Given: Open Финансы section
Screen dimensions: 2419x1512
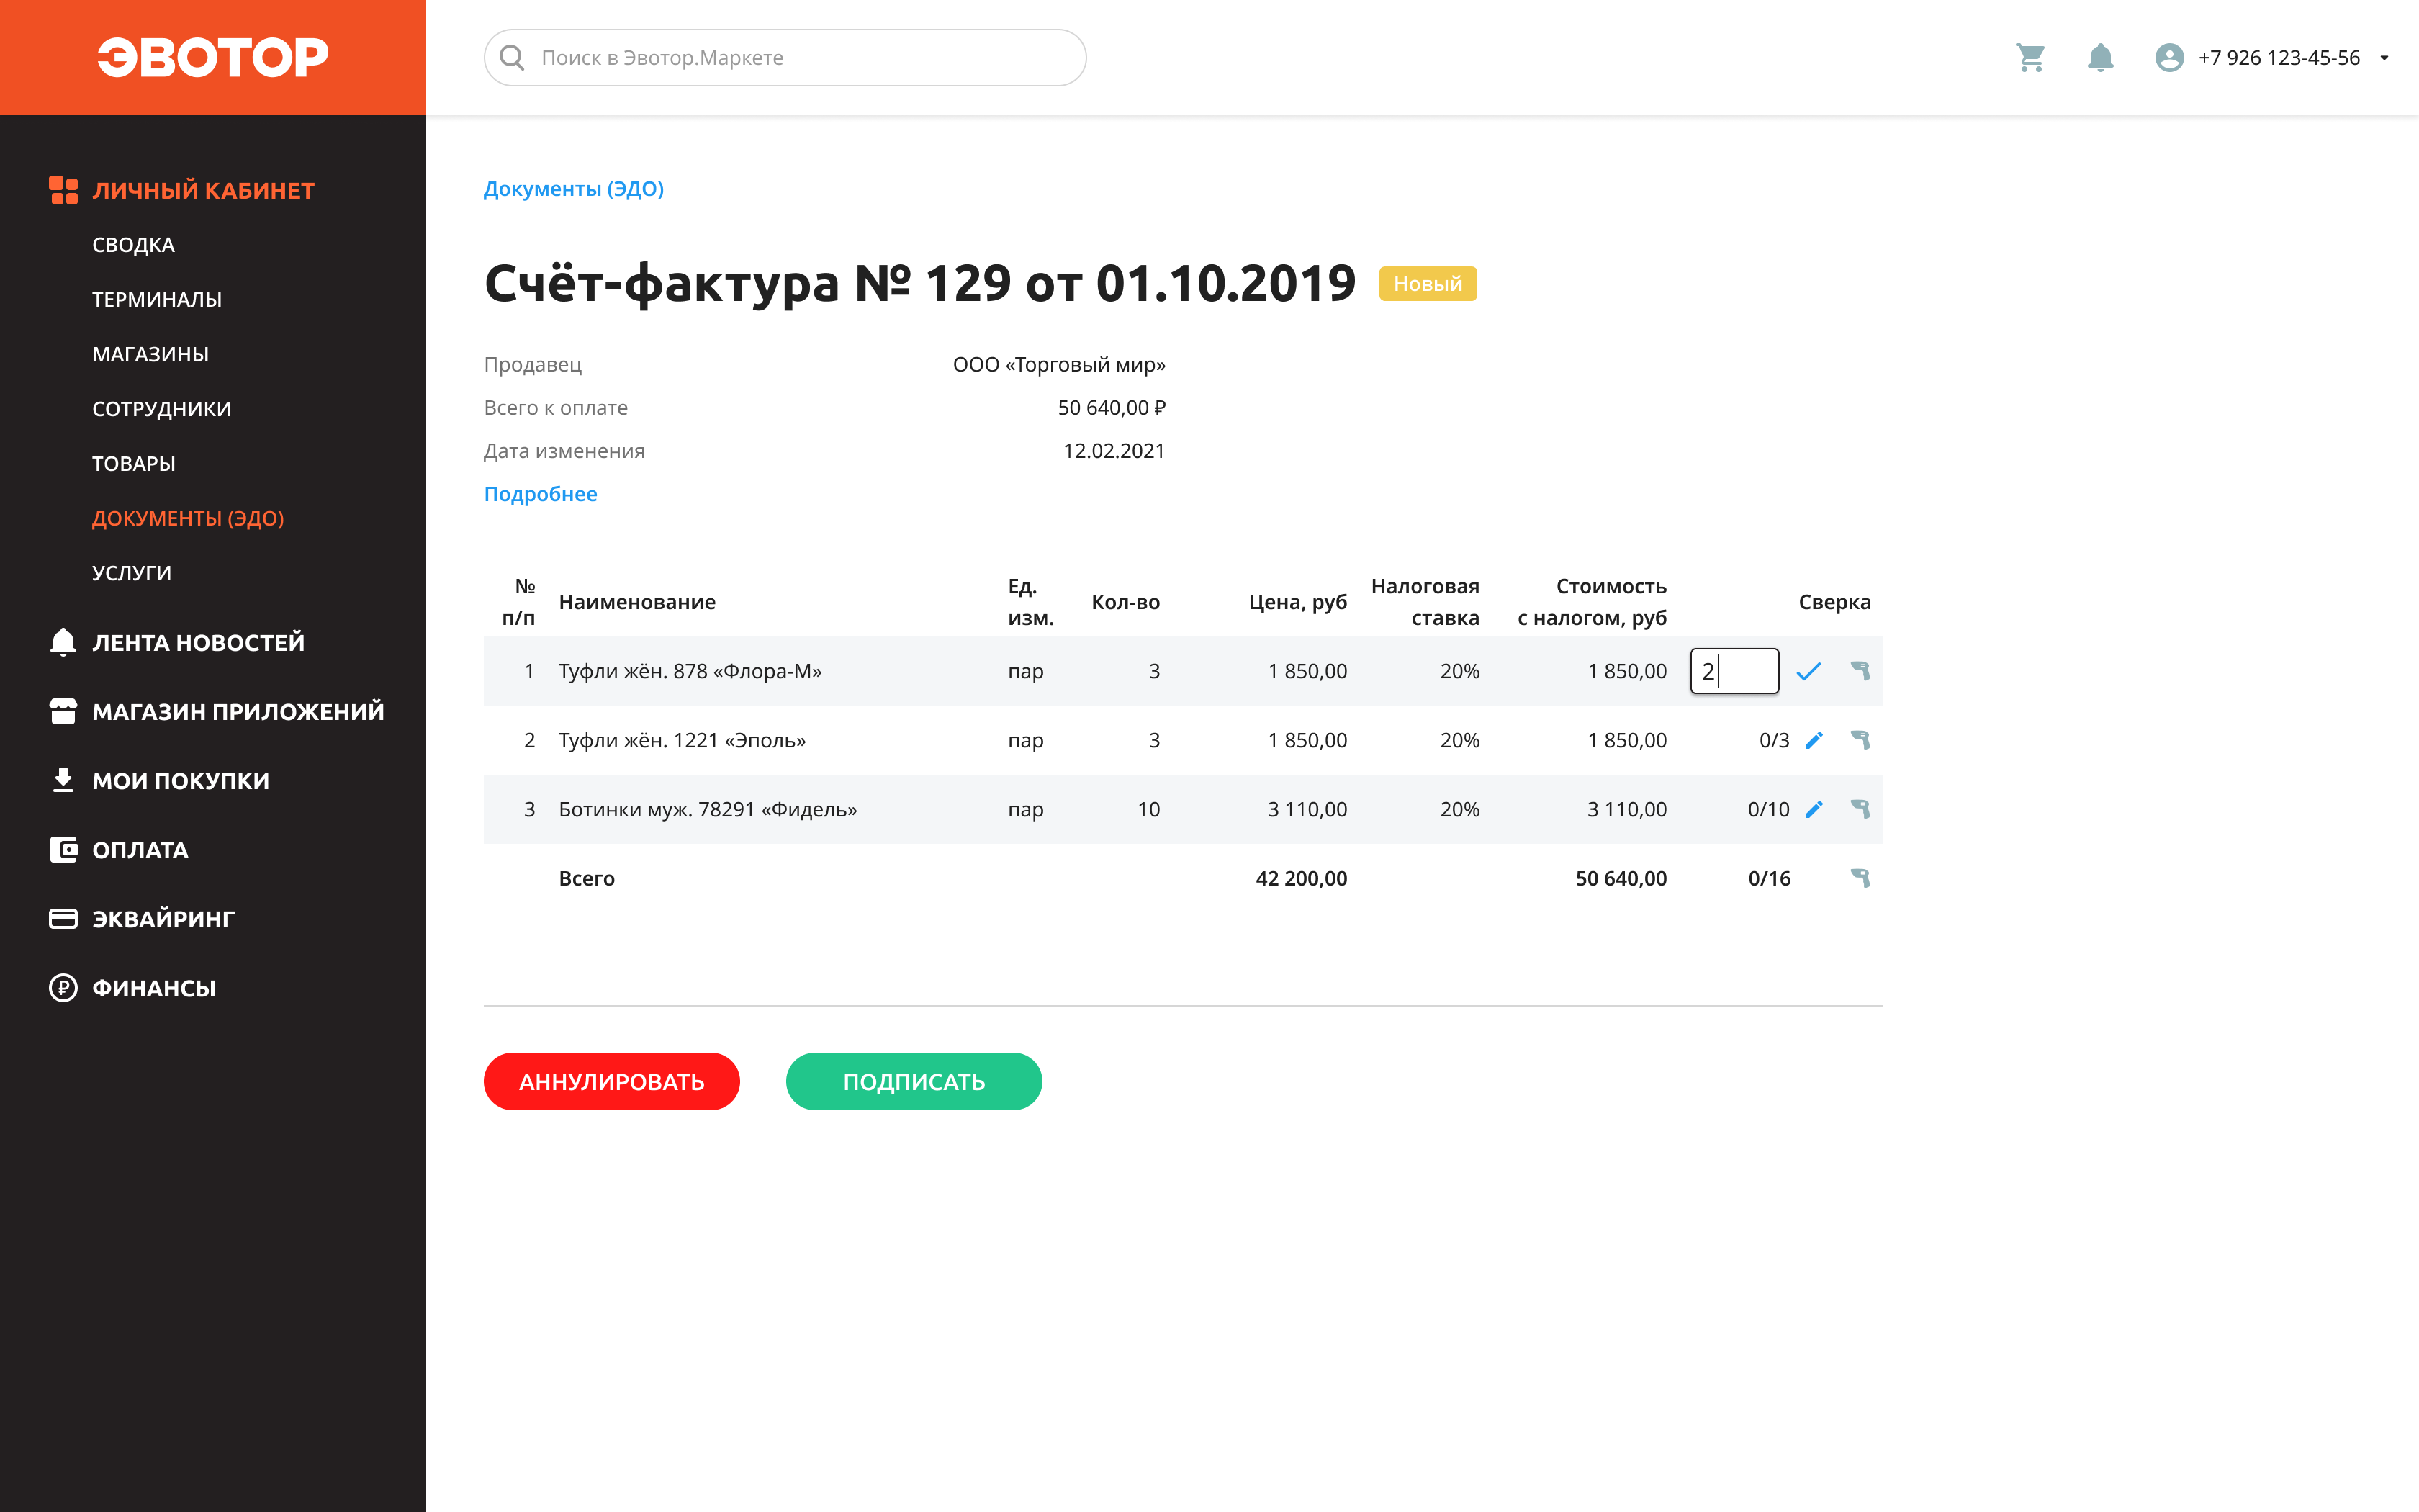Looking at the screenshot, I should (154, 988).
